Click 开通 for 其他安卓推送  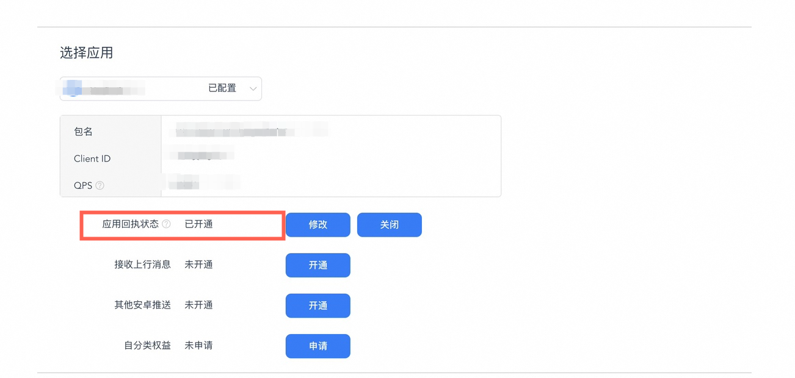(318, 305)
